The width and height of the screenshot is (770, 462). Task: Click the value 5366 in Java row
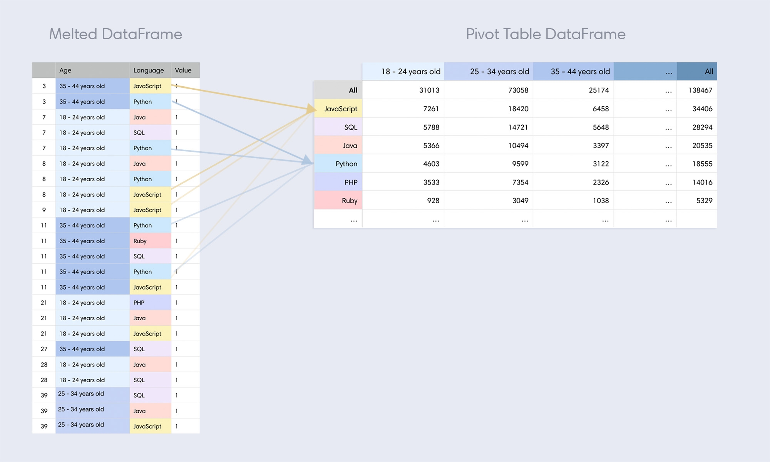coord(431,146)
